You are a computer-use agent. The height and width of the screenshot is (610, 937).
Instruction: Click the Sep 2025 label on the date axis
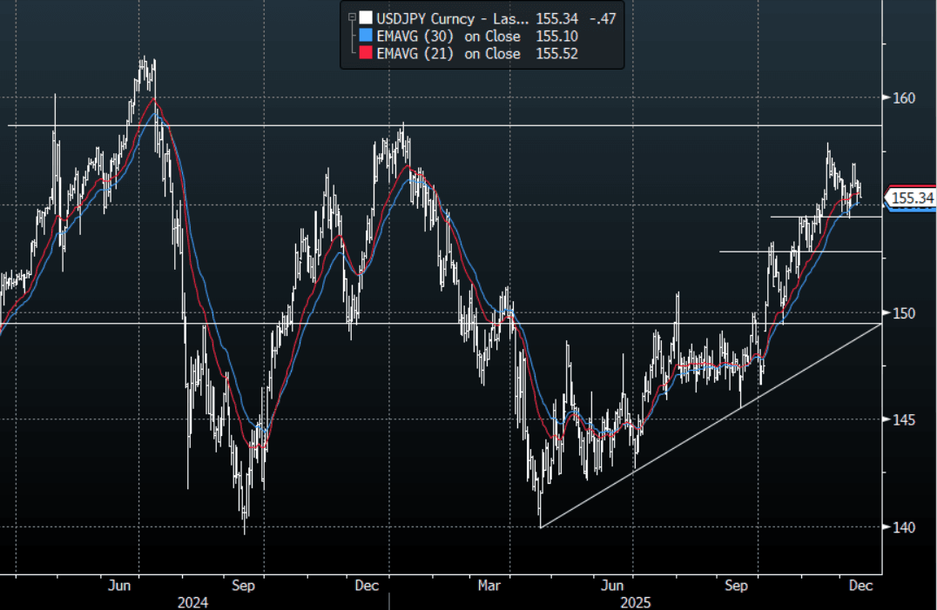tap(736, 586)
